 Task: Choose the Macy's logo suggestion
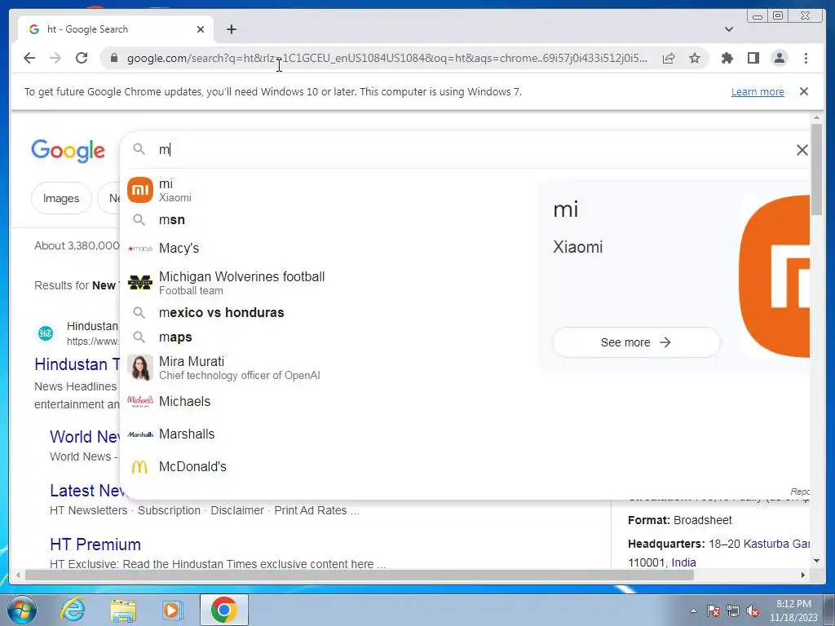(140, 249)
